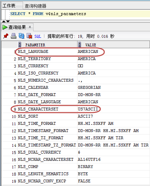Close the 查询结果 tab
The image size is (150, 186).
(x=30, y=27)
